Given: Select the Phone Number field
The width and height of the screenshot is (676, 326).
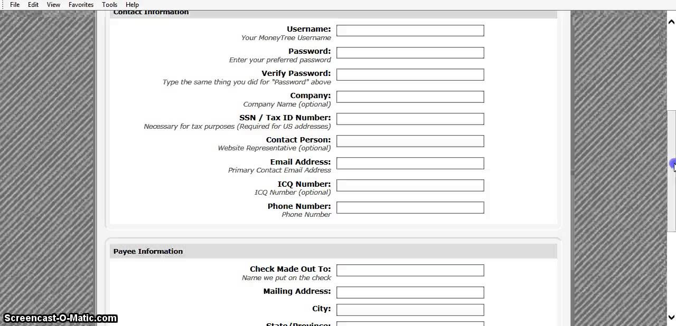Looking at the screenshot, I should point(410,208).
